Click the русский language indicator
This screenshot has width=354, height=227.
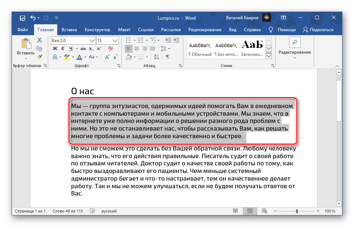(x=109, y=211)
